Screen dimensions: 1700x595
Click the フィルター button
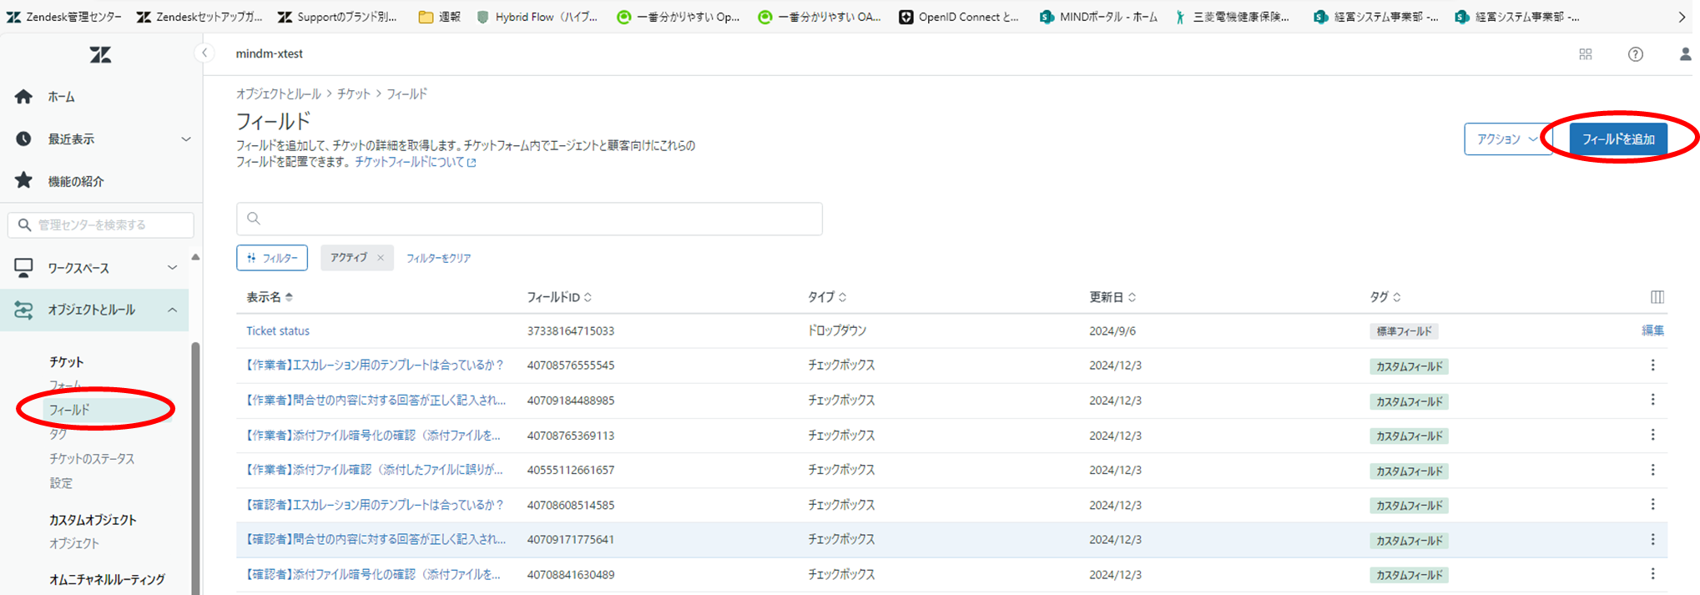click(272, 258)
